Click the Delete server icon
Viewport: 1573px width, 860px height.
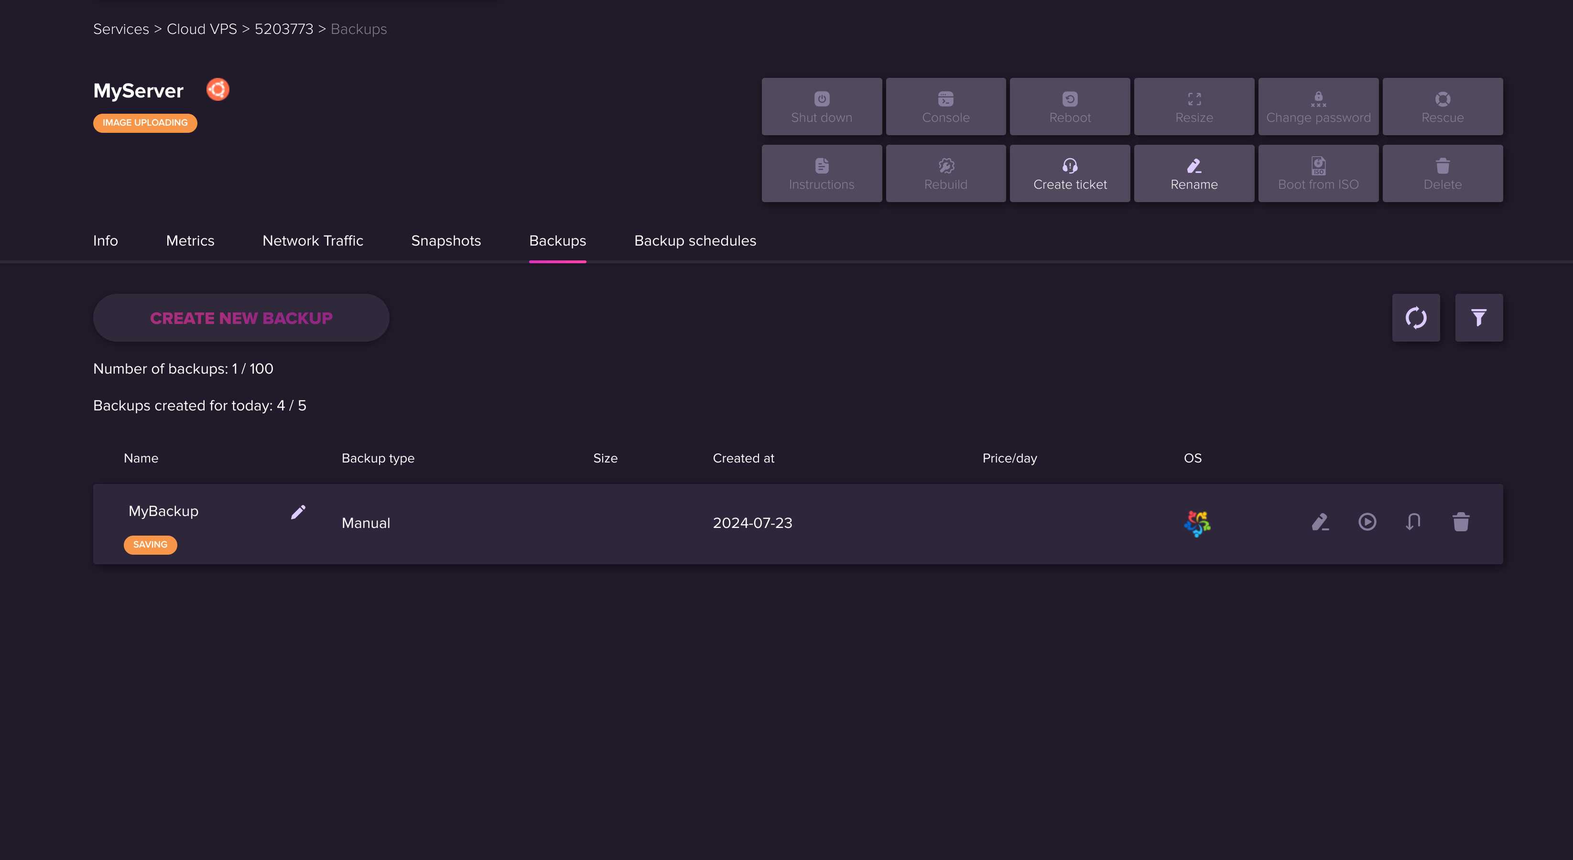click(1443, 172)
